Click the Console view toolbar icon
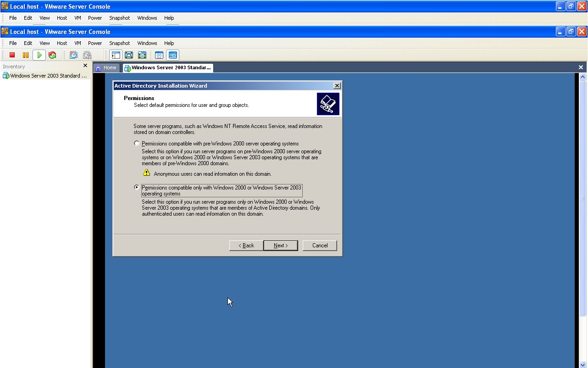Viewport: 588px width, 368px height. [173, 55]
